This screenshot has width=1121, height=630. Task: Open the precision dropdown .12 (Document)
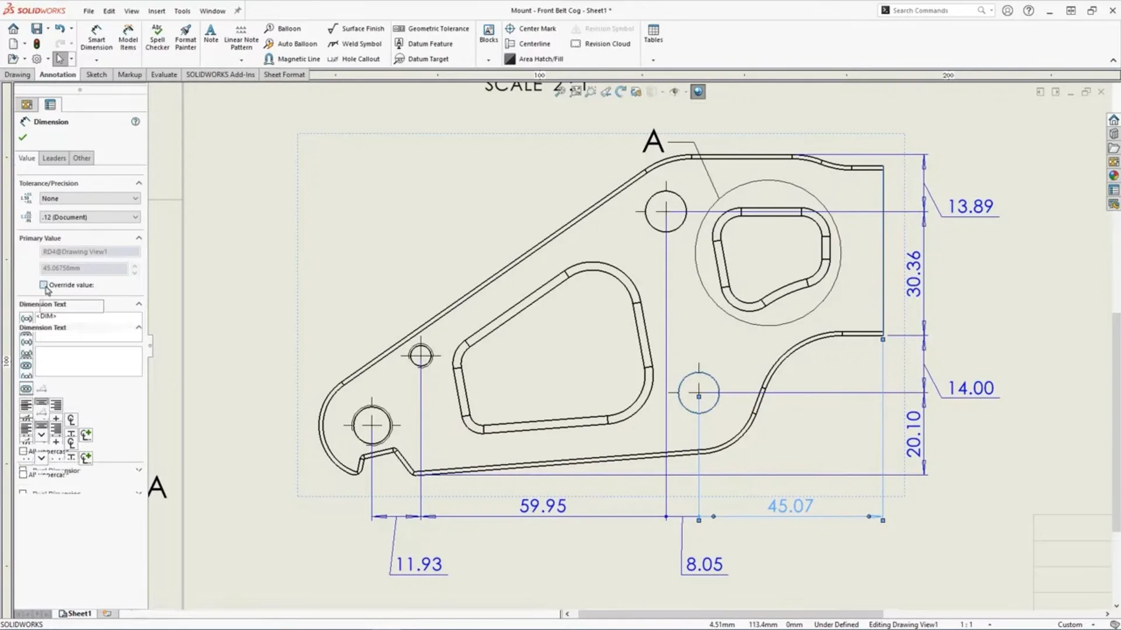(89, 217)
